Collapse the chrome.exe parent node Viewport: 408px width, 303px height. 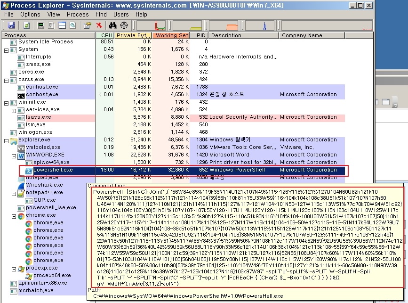(14, 216)
